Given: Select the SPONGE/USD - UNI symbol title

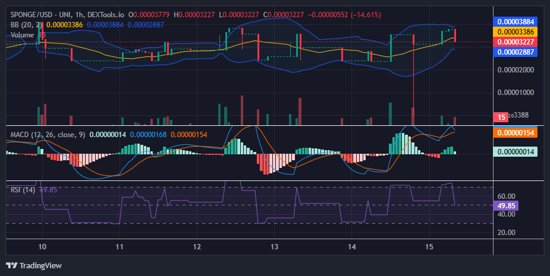Looking at the screenshot, I should (42, 15).
